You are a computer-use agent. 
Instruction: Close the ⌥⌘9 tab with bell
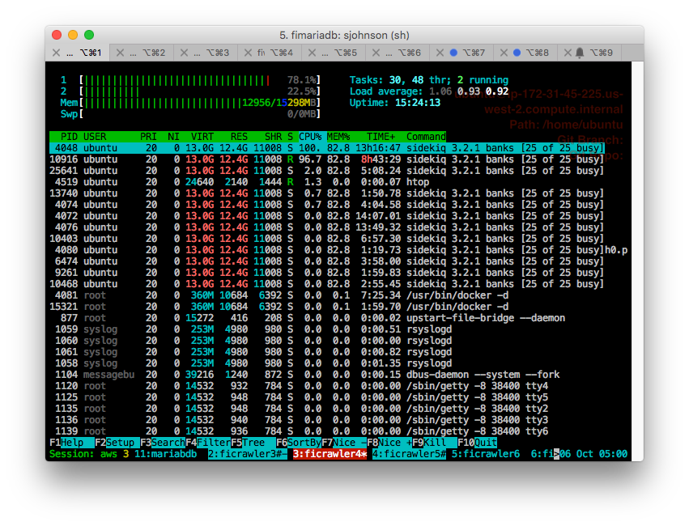(568, 53)
